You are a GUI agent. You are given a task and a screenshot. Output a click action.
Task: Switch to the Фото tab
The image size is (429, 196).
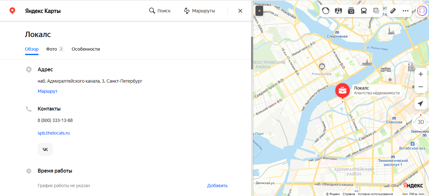click(x=55, y=49)
